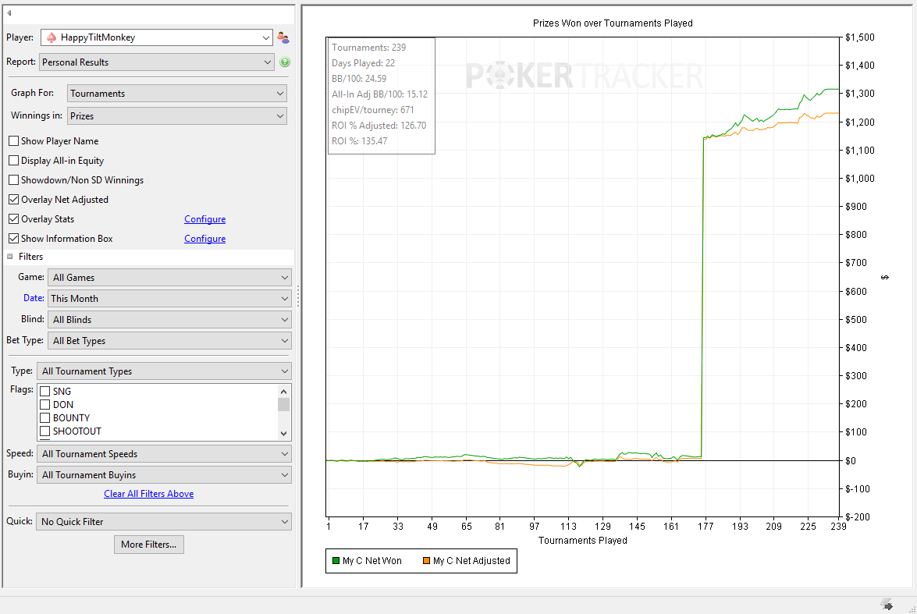This screenshot has width=917, height=614.
Task: Uncheck Overlay Net Adjusted
Action: 14,200
